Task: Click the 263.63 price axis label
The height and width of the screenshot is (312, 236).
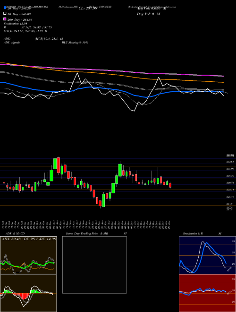Action: pos(230,162)
